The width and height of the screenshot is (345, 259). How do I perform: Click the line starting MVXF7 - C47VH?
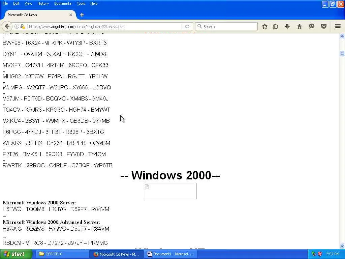point(56,65)
